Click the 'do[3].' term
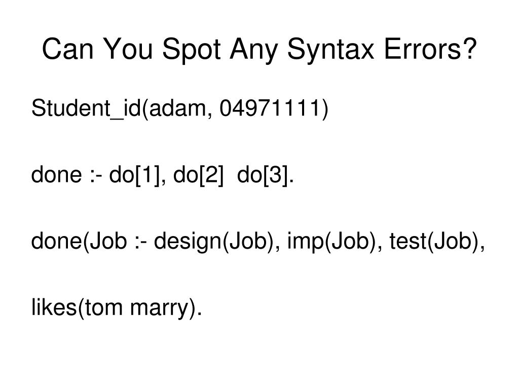 click(266, 175)
